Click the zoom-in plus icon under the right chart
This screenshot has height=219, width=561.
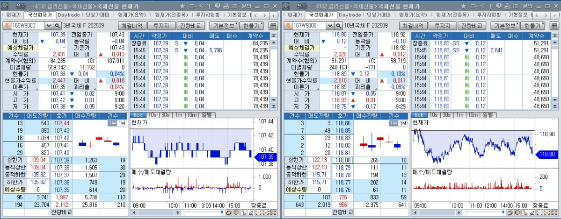click(547, 213)
